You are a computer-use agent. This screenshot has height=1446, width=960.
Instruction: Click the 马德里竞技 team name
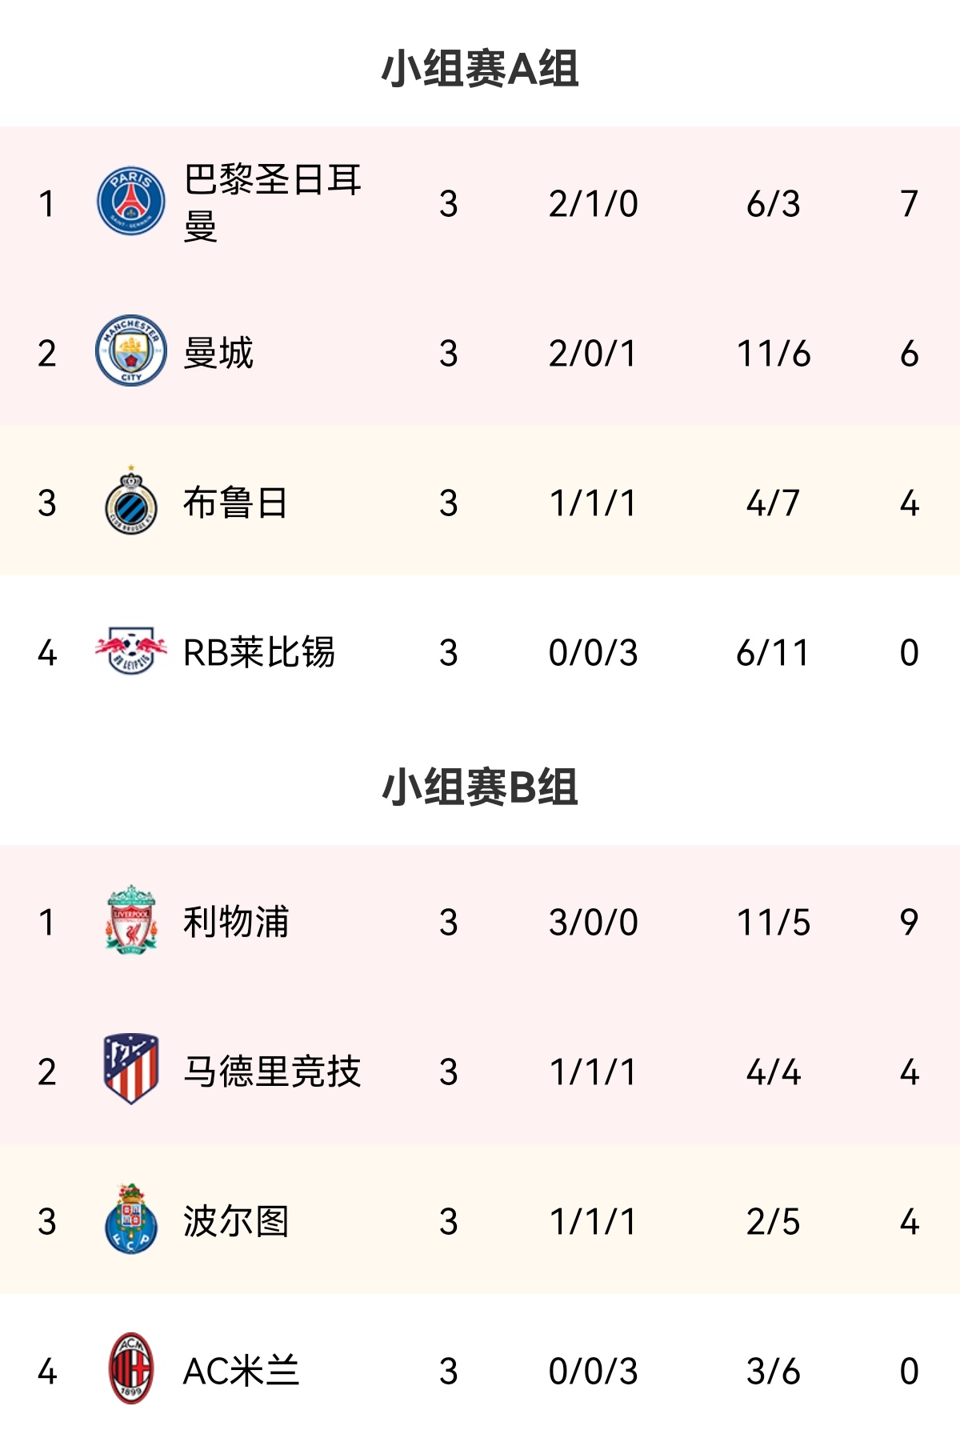[x=272, y=1071]
